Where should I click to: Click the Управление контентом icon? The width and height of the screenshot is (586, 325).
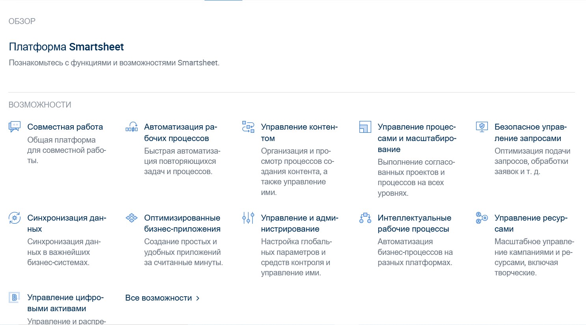click(x=248, y=127)
